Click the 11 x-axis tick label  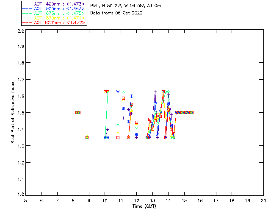click(121, 200)
